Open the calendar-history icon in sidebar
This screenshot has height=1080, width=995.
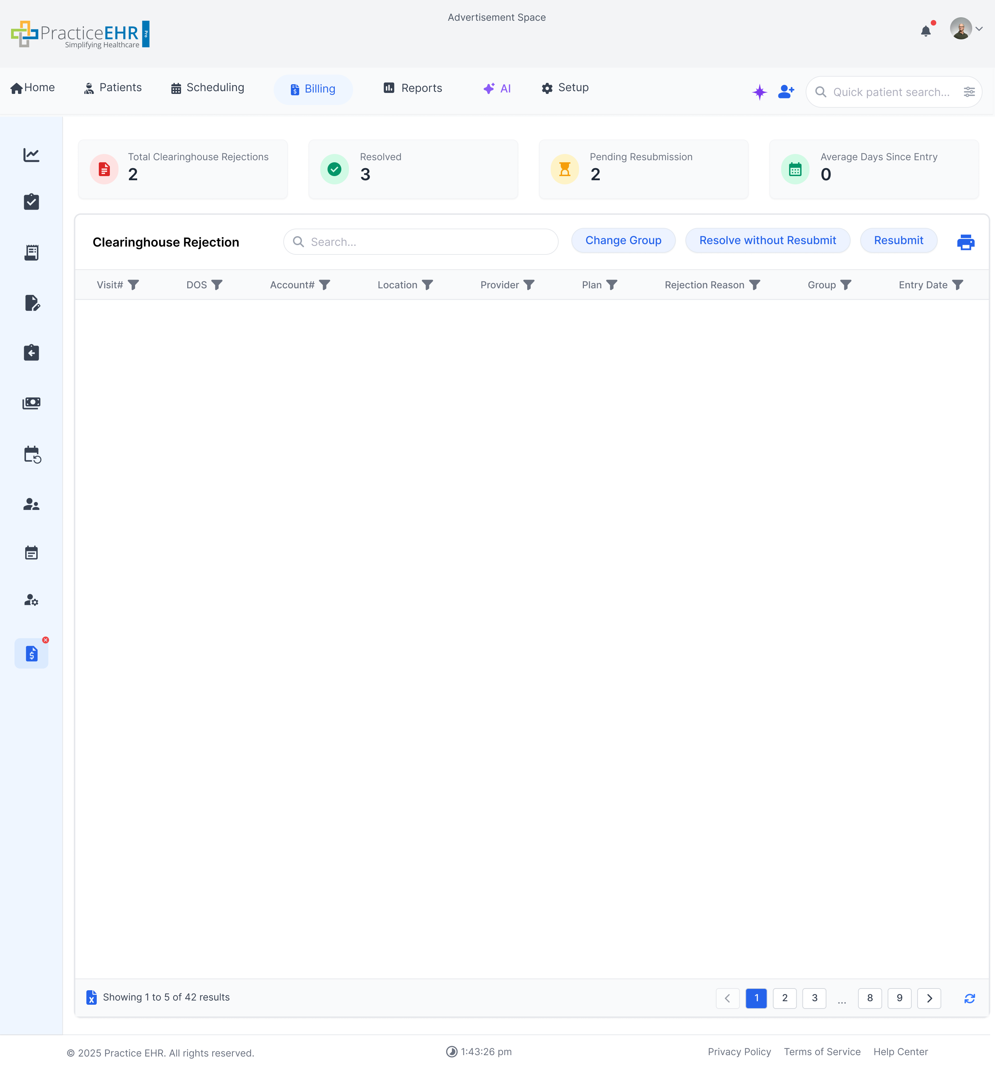(x=31, y=455)
